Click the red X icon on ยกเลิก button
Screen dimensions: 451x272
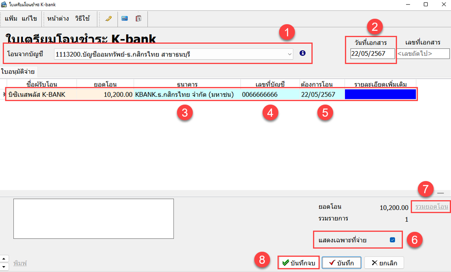[375, 262]
